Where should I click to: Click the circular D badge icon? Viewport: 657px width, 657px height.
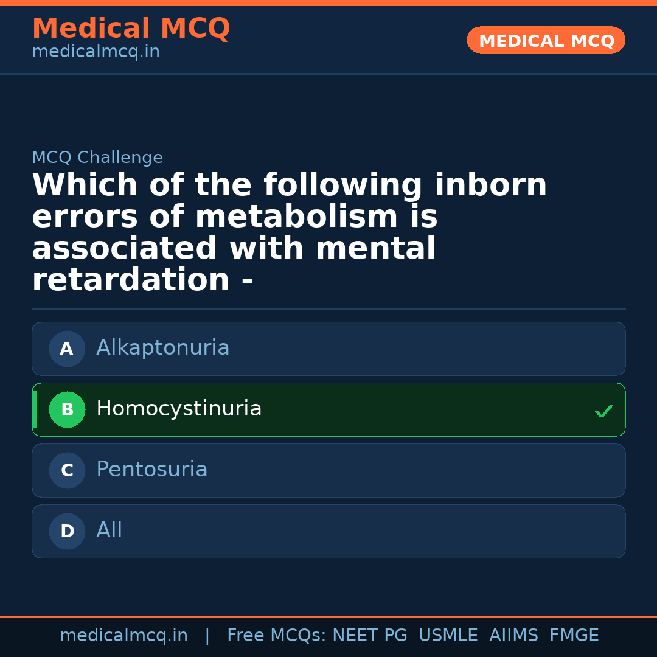click(67, 531)
